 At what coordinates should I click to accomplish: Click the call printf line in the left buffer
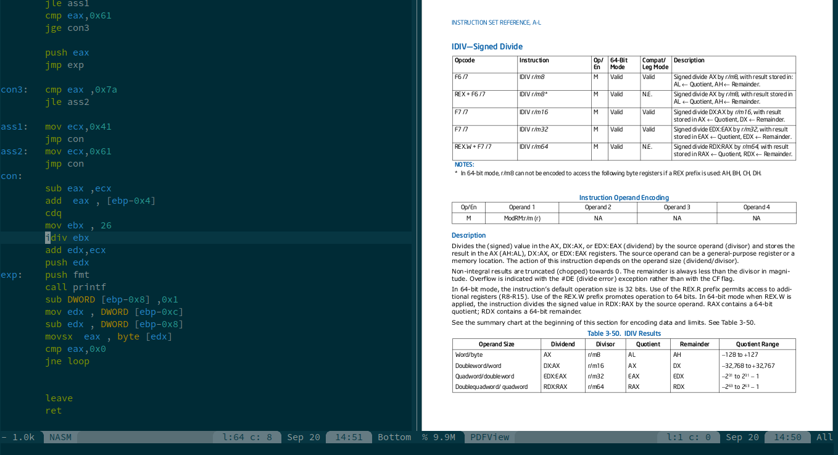74,287
